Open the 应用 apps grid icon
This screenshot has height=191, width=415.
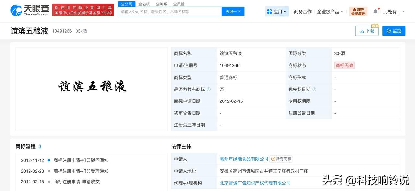tap(270, 11)
